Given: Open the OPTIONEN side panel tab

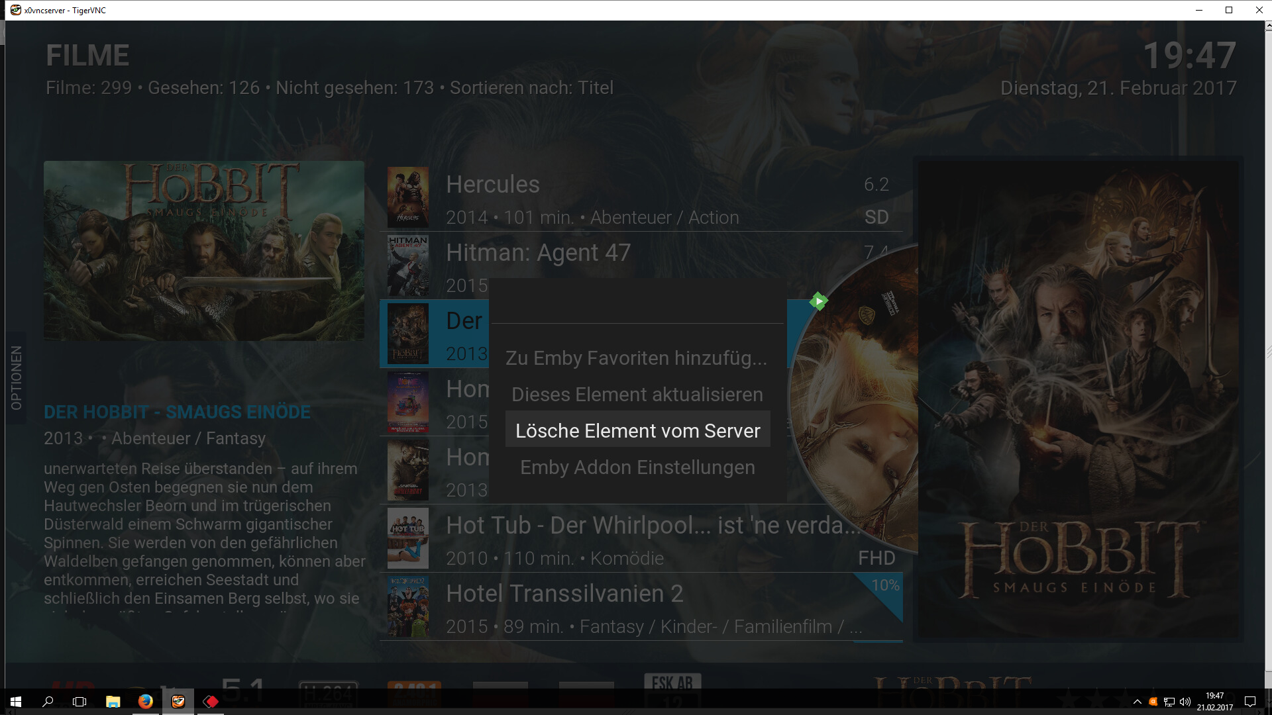Looking at the screenshot, I should click(x=17, y=377).
